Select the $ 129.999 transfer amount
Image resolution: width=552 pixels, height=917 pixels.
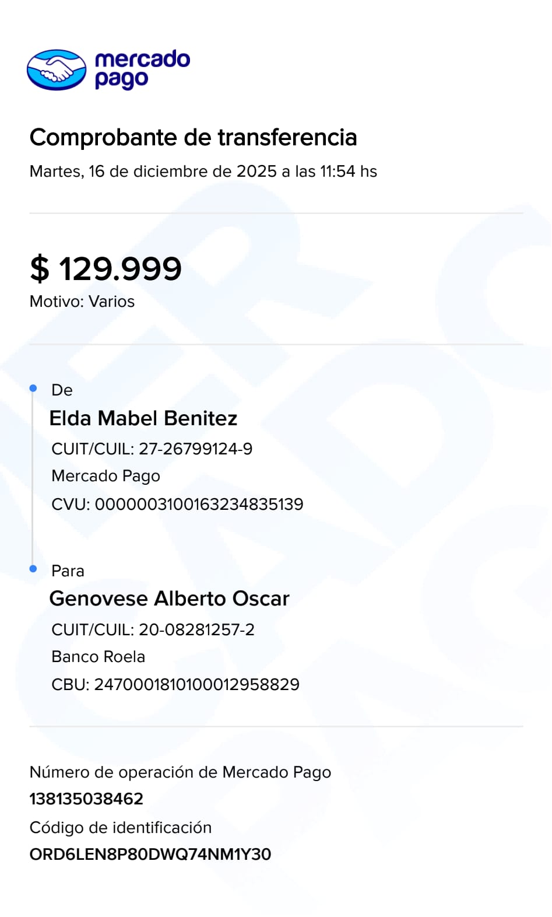point(106,269)
